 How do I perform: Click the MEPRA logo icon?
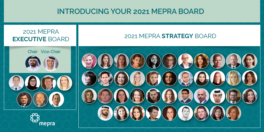(35, 118)
